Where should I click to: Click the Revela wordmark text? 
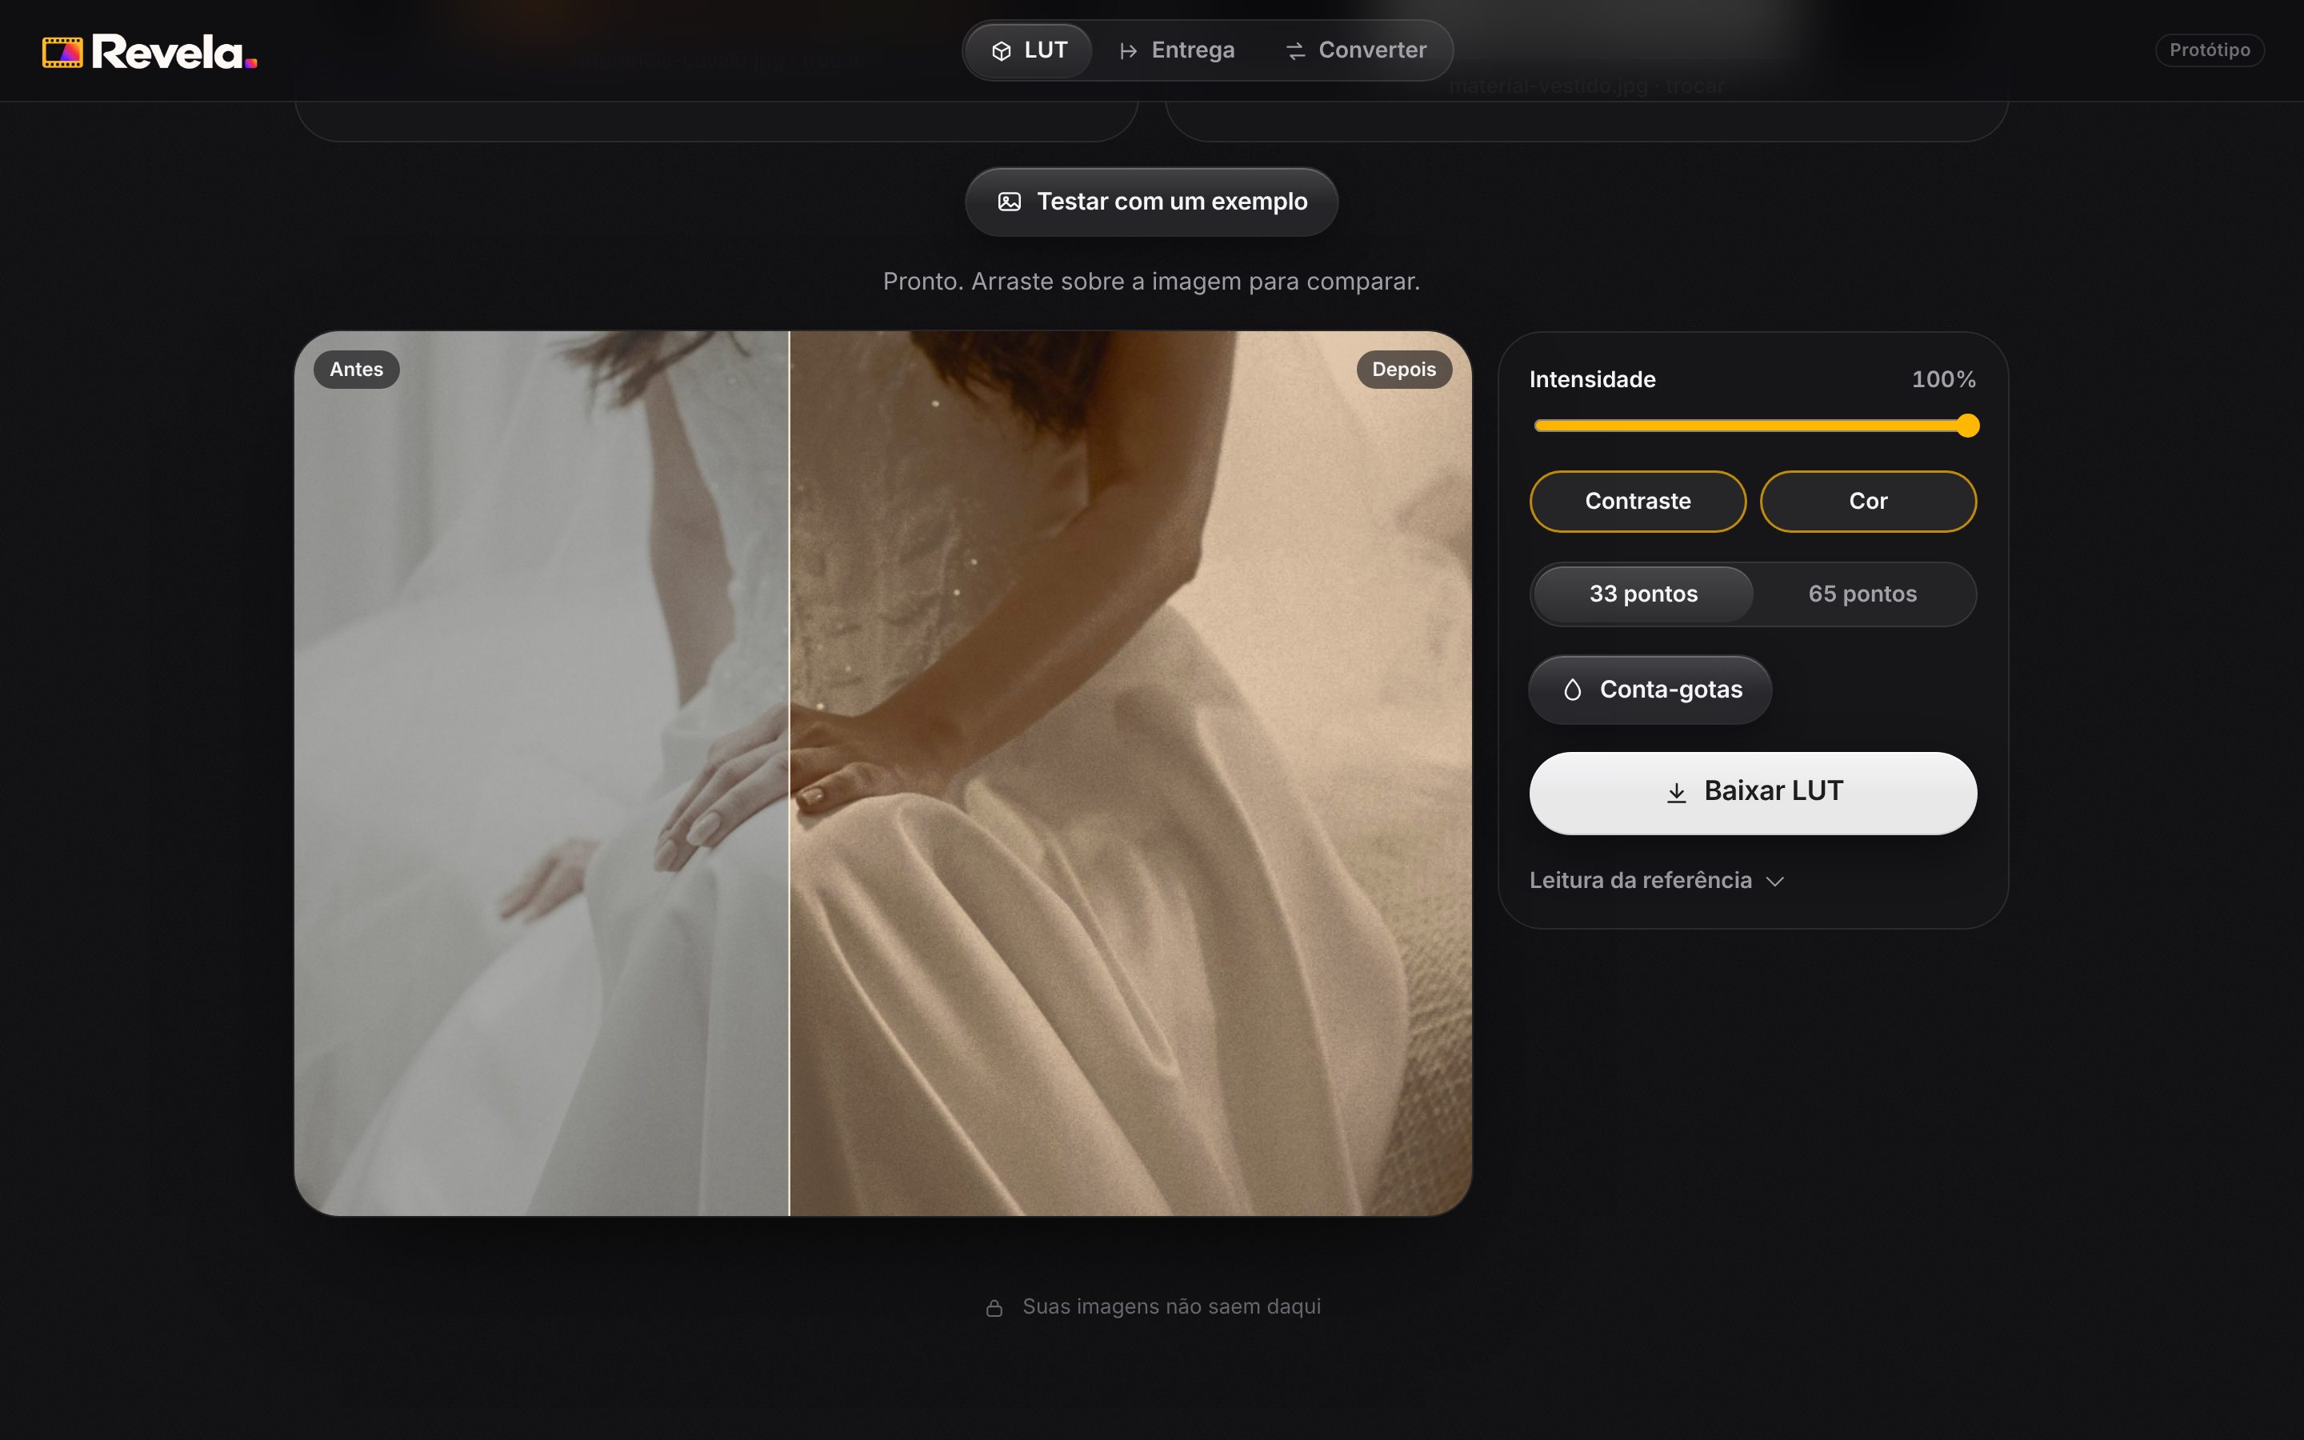coord(175,52)
